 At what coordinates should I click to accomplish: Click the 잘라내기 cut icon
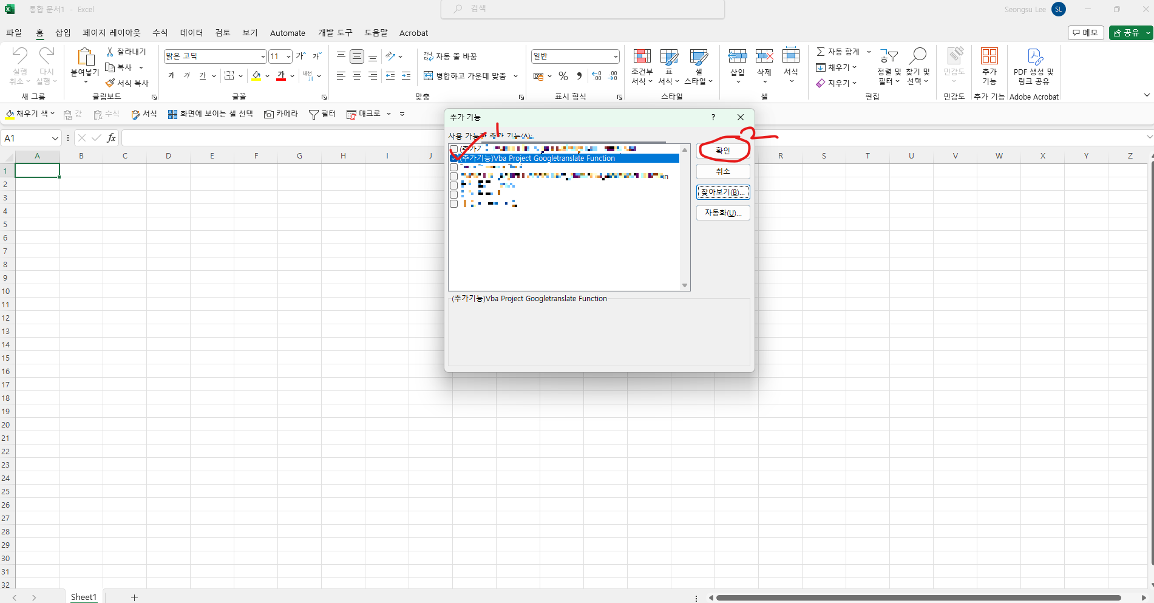[110, 52]
